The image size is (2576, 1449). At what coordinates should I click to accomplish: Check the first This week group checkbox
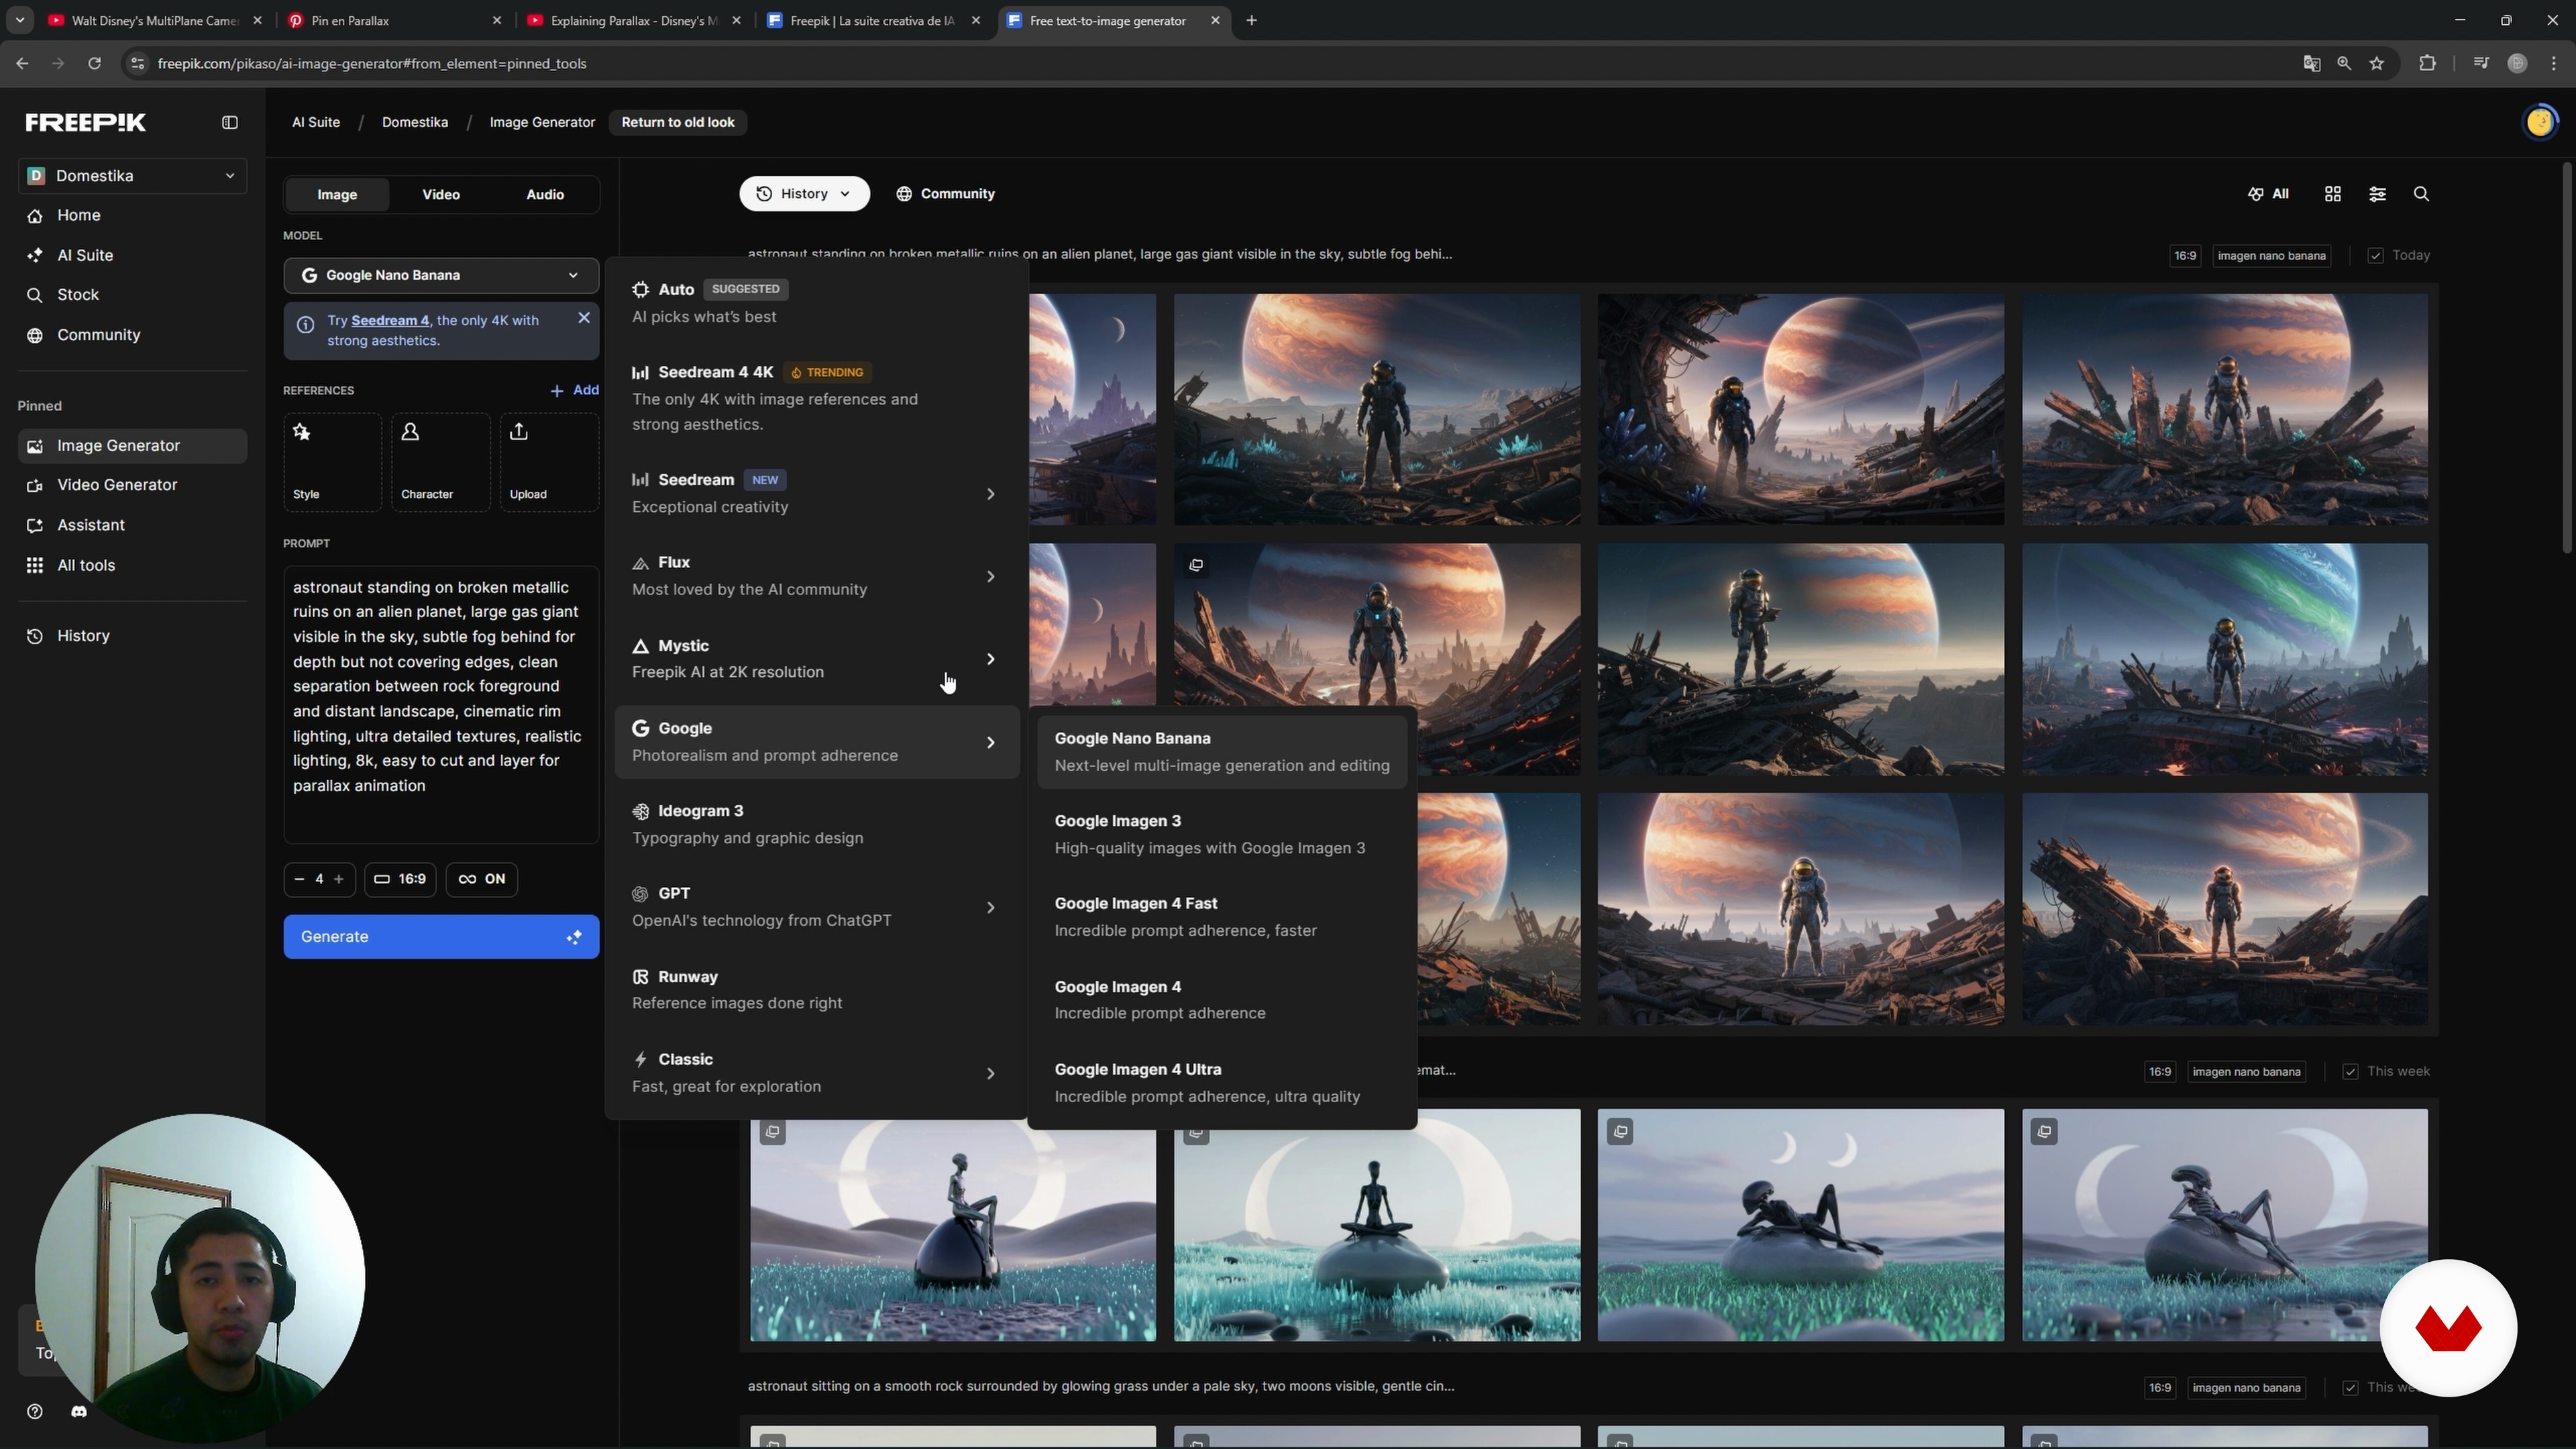(x=2350, y=1072)
